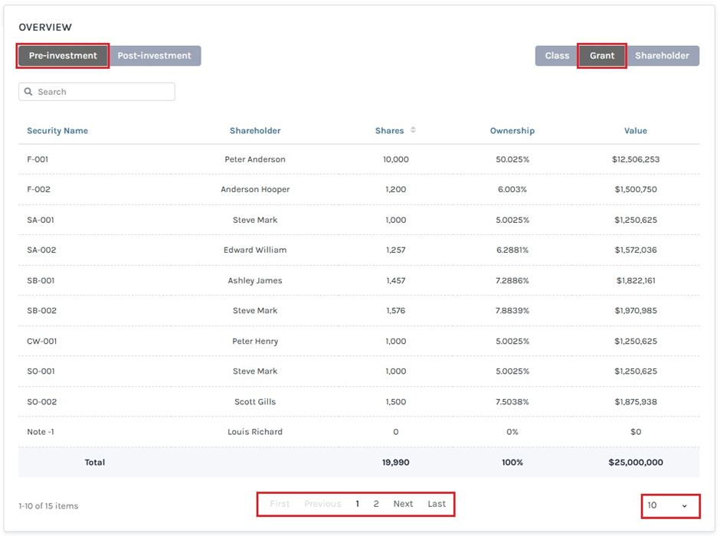Click the 1-10 of 15 items label
Screen dimensions: 720x536
[x=49, y=505]
